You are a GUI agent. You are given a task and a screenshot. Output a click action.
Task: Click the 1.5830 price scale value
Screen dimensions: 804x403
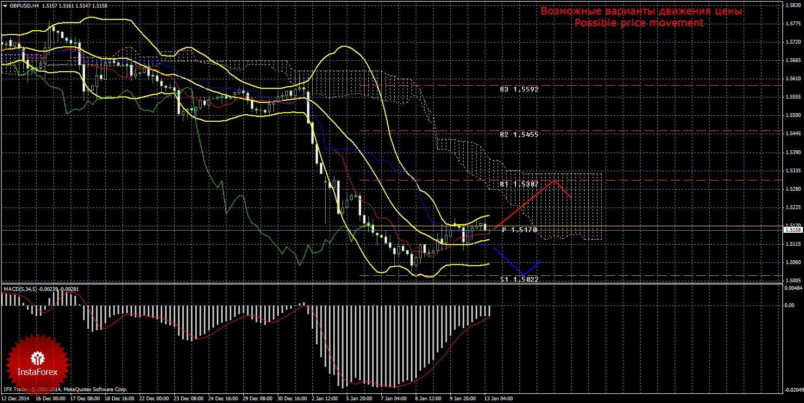coord(793,5)
